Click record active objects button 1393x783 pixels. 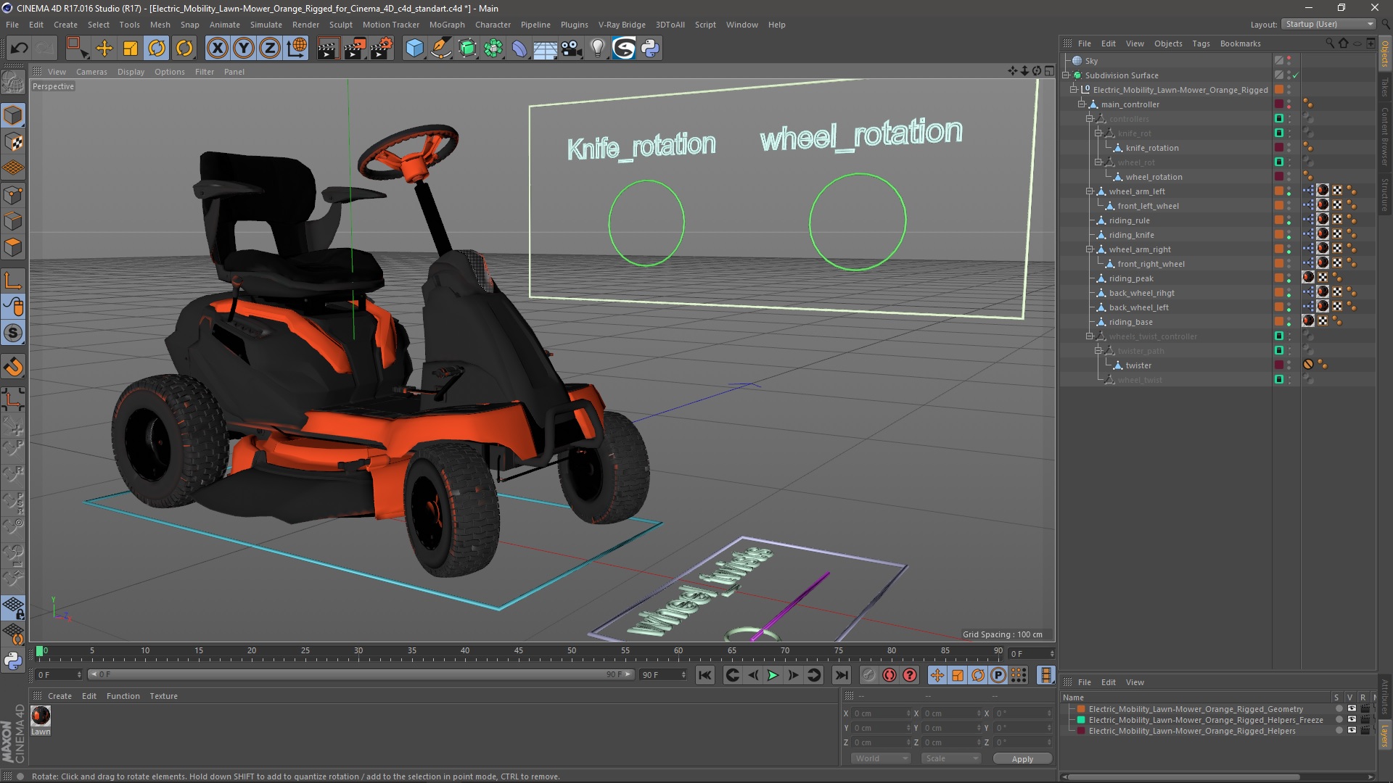tap(868, 675)
